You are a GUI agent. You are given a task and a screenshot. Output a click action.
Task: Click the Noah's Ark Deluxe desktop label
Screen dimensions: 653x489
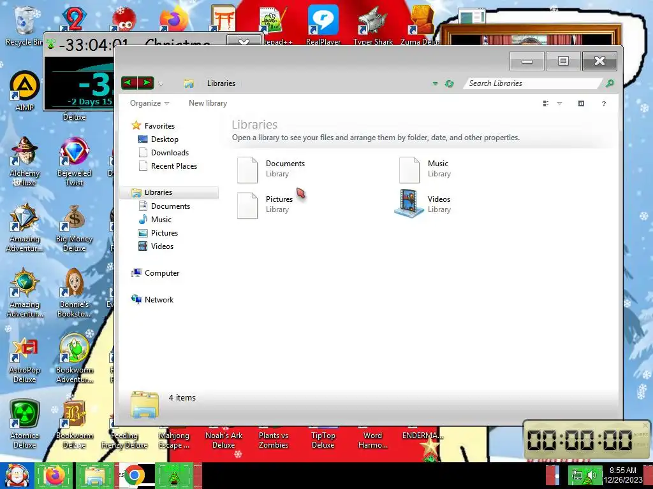224,440
